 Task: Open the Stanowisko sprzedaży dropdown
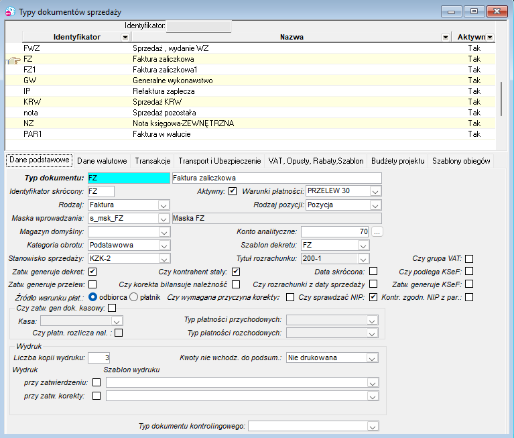coord(164,259)
